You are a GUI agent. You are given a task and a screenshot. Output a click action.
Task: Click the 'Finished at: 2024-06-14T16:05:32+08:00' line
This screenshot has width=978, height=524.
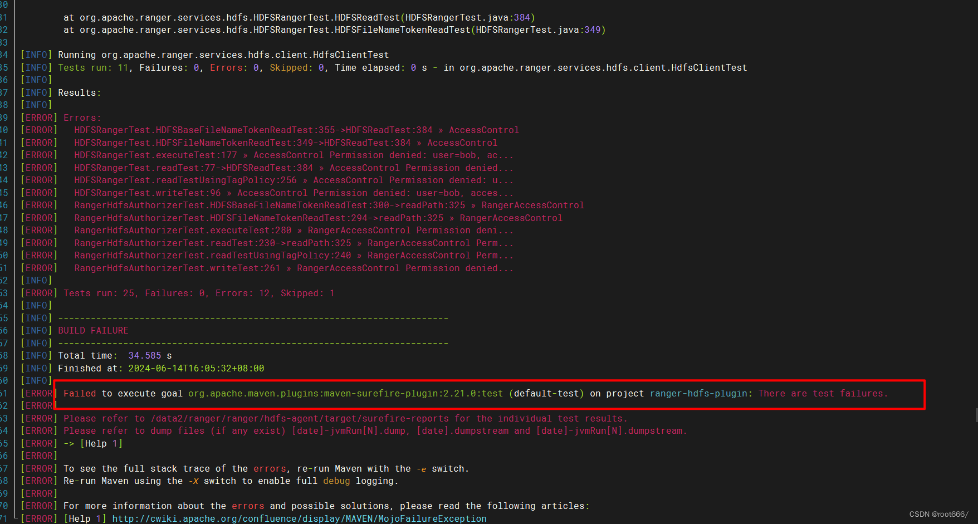pos(161,369)
